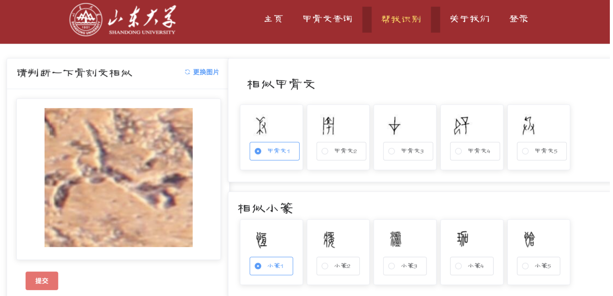The height and width of the screenshot is (296, 613).
Task: Click the fifth small seal glyph image
Action: (x=529, y=239)
